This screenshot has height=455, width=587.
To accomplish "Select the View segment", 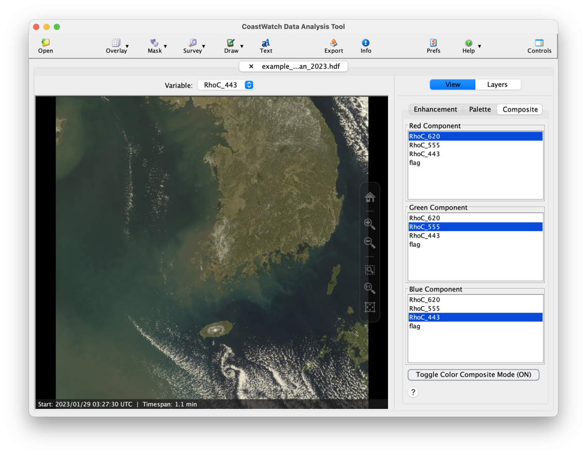I will pos(453,85).
